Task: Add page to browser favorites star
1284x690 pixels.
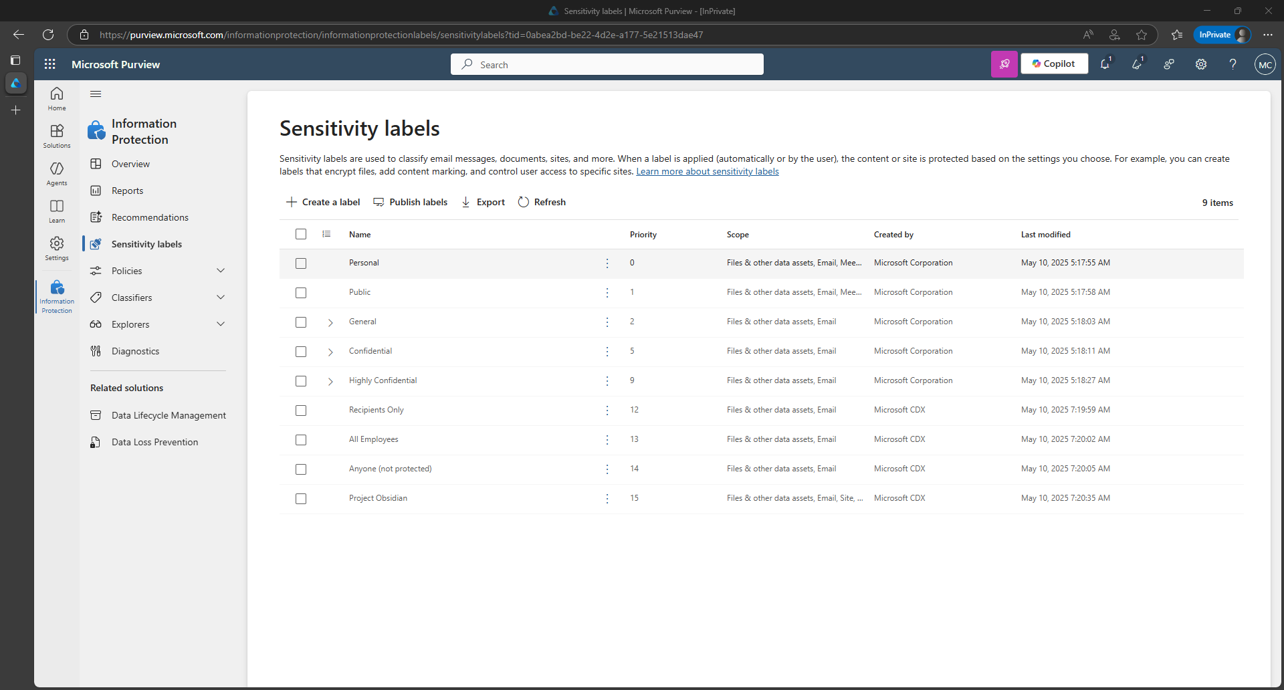Action: click(x=1142, y=35)
